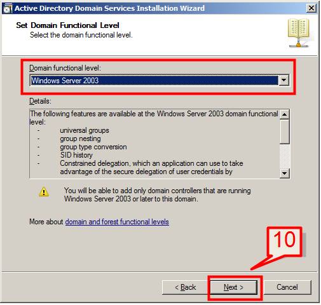This screenshot has width=321, height=305.
Task: Click the wizard window title bar text
Action: pyautogui.click(x=109, y=8)
